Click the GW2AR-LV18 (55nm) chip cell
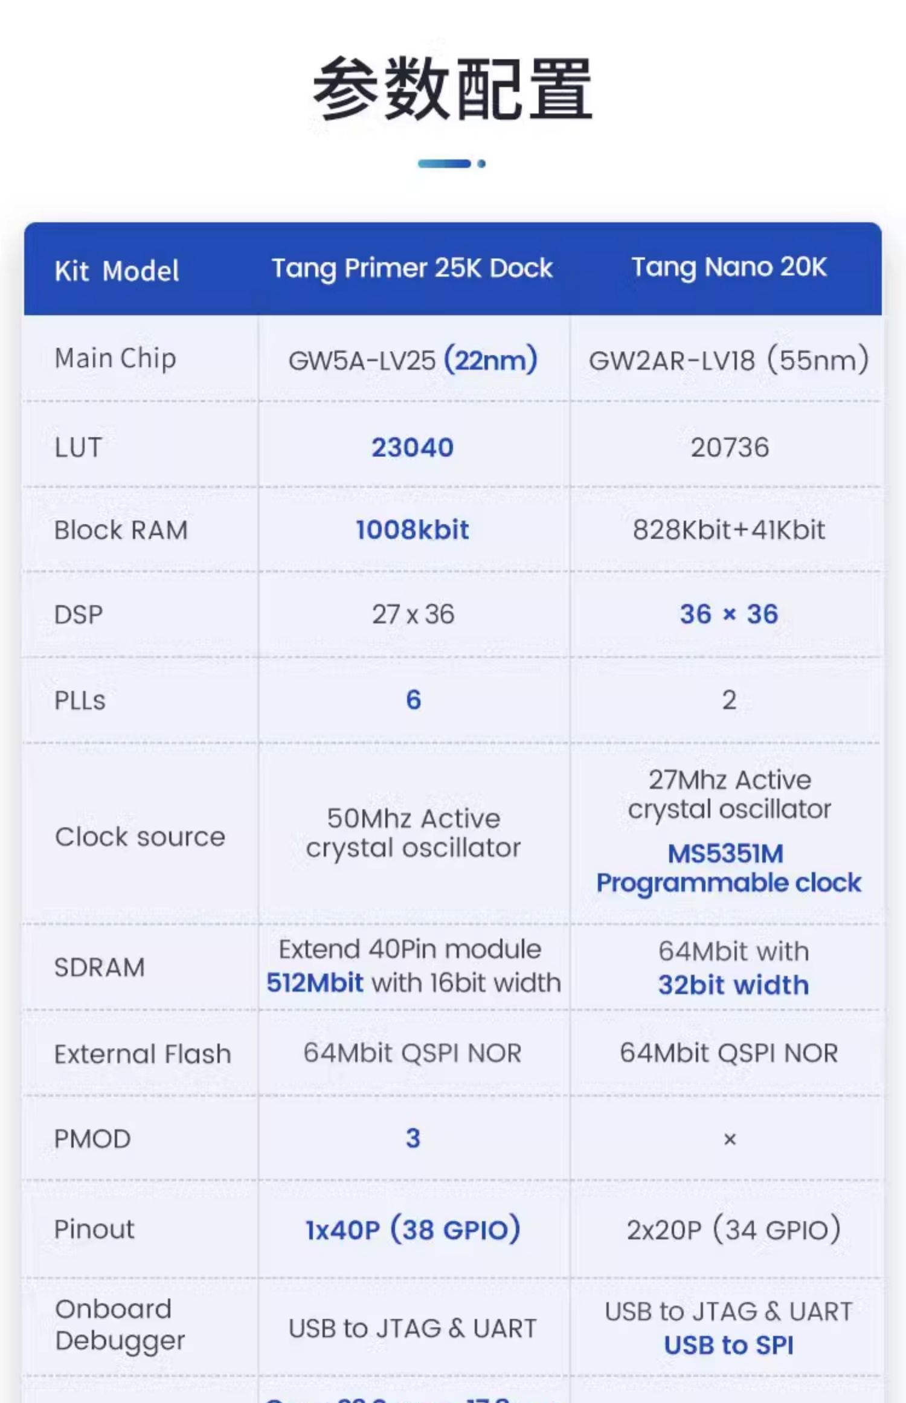Screen dimensions: 906x1403 (x=729, y=360)
